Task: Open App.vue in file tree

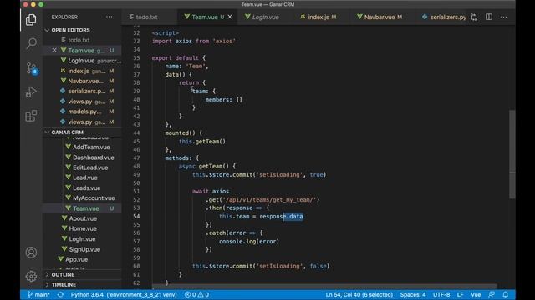Action: pos(76,259)
